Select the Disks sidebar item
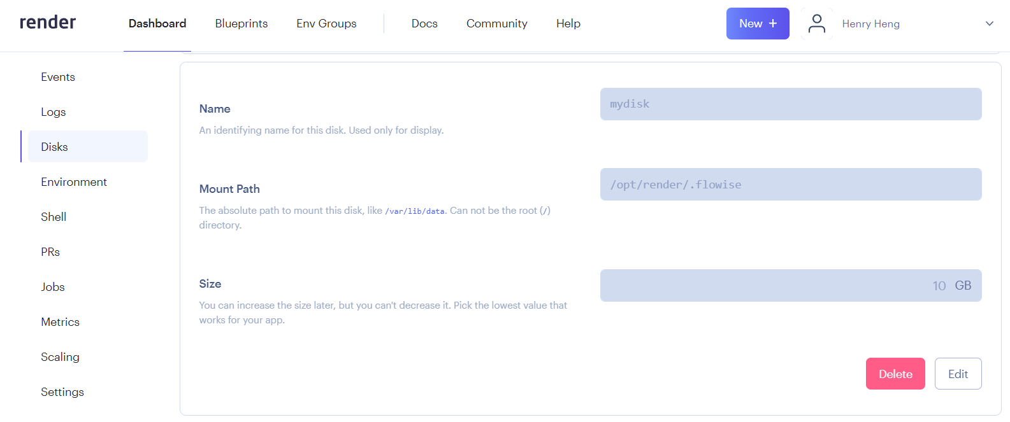 pos(55,147)
